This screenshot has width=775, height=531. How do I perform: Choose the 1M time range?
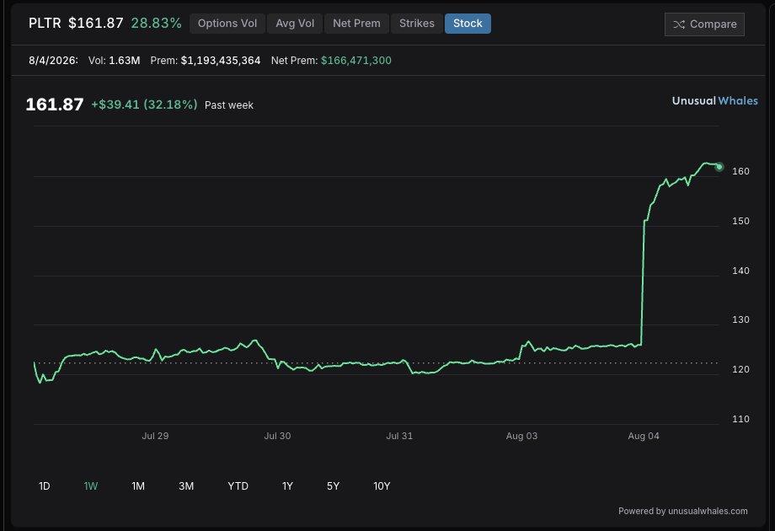coord(138,486)
